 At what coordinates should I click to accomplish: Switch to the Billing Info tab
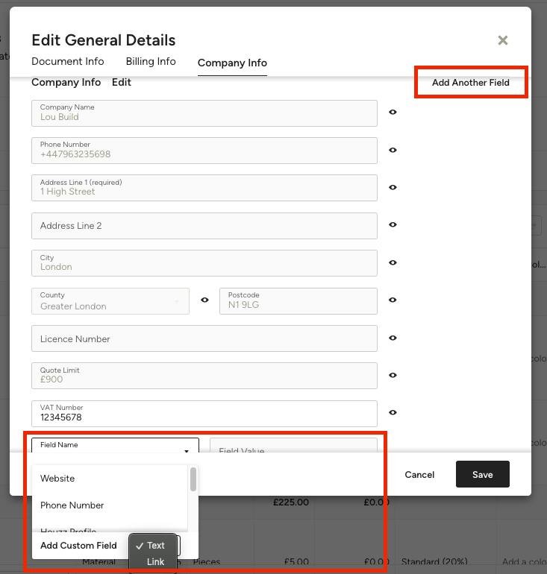pyautogui.click(x=151, y=61)
